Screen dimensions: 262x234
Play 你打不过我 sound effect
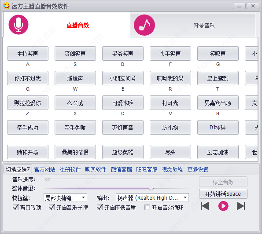click(28, 78)
